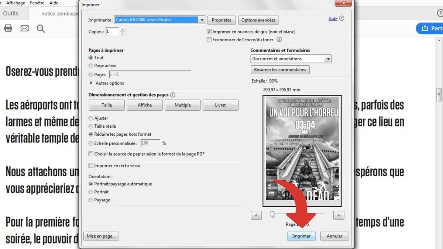Viewport: 443px width, 249px height.
Task: Go to next preview page arrow
Action: [339, 215]
